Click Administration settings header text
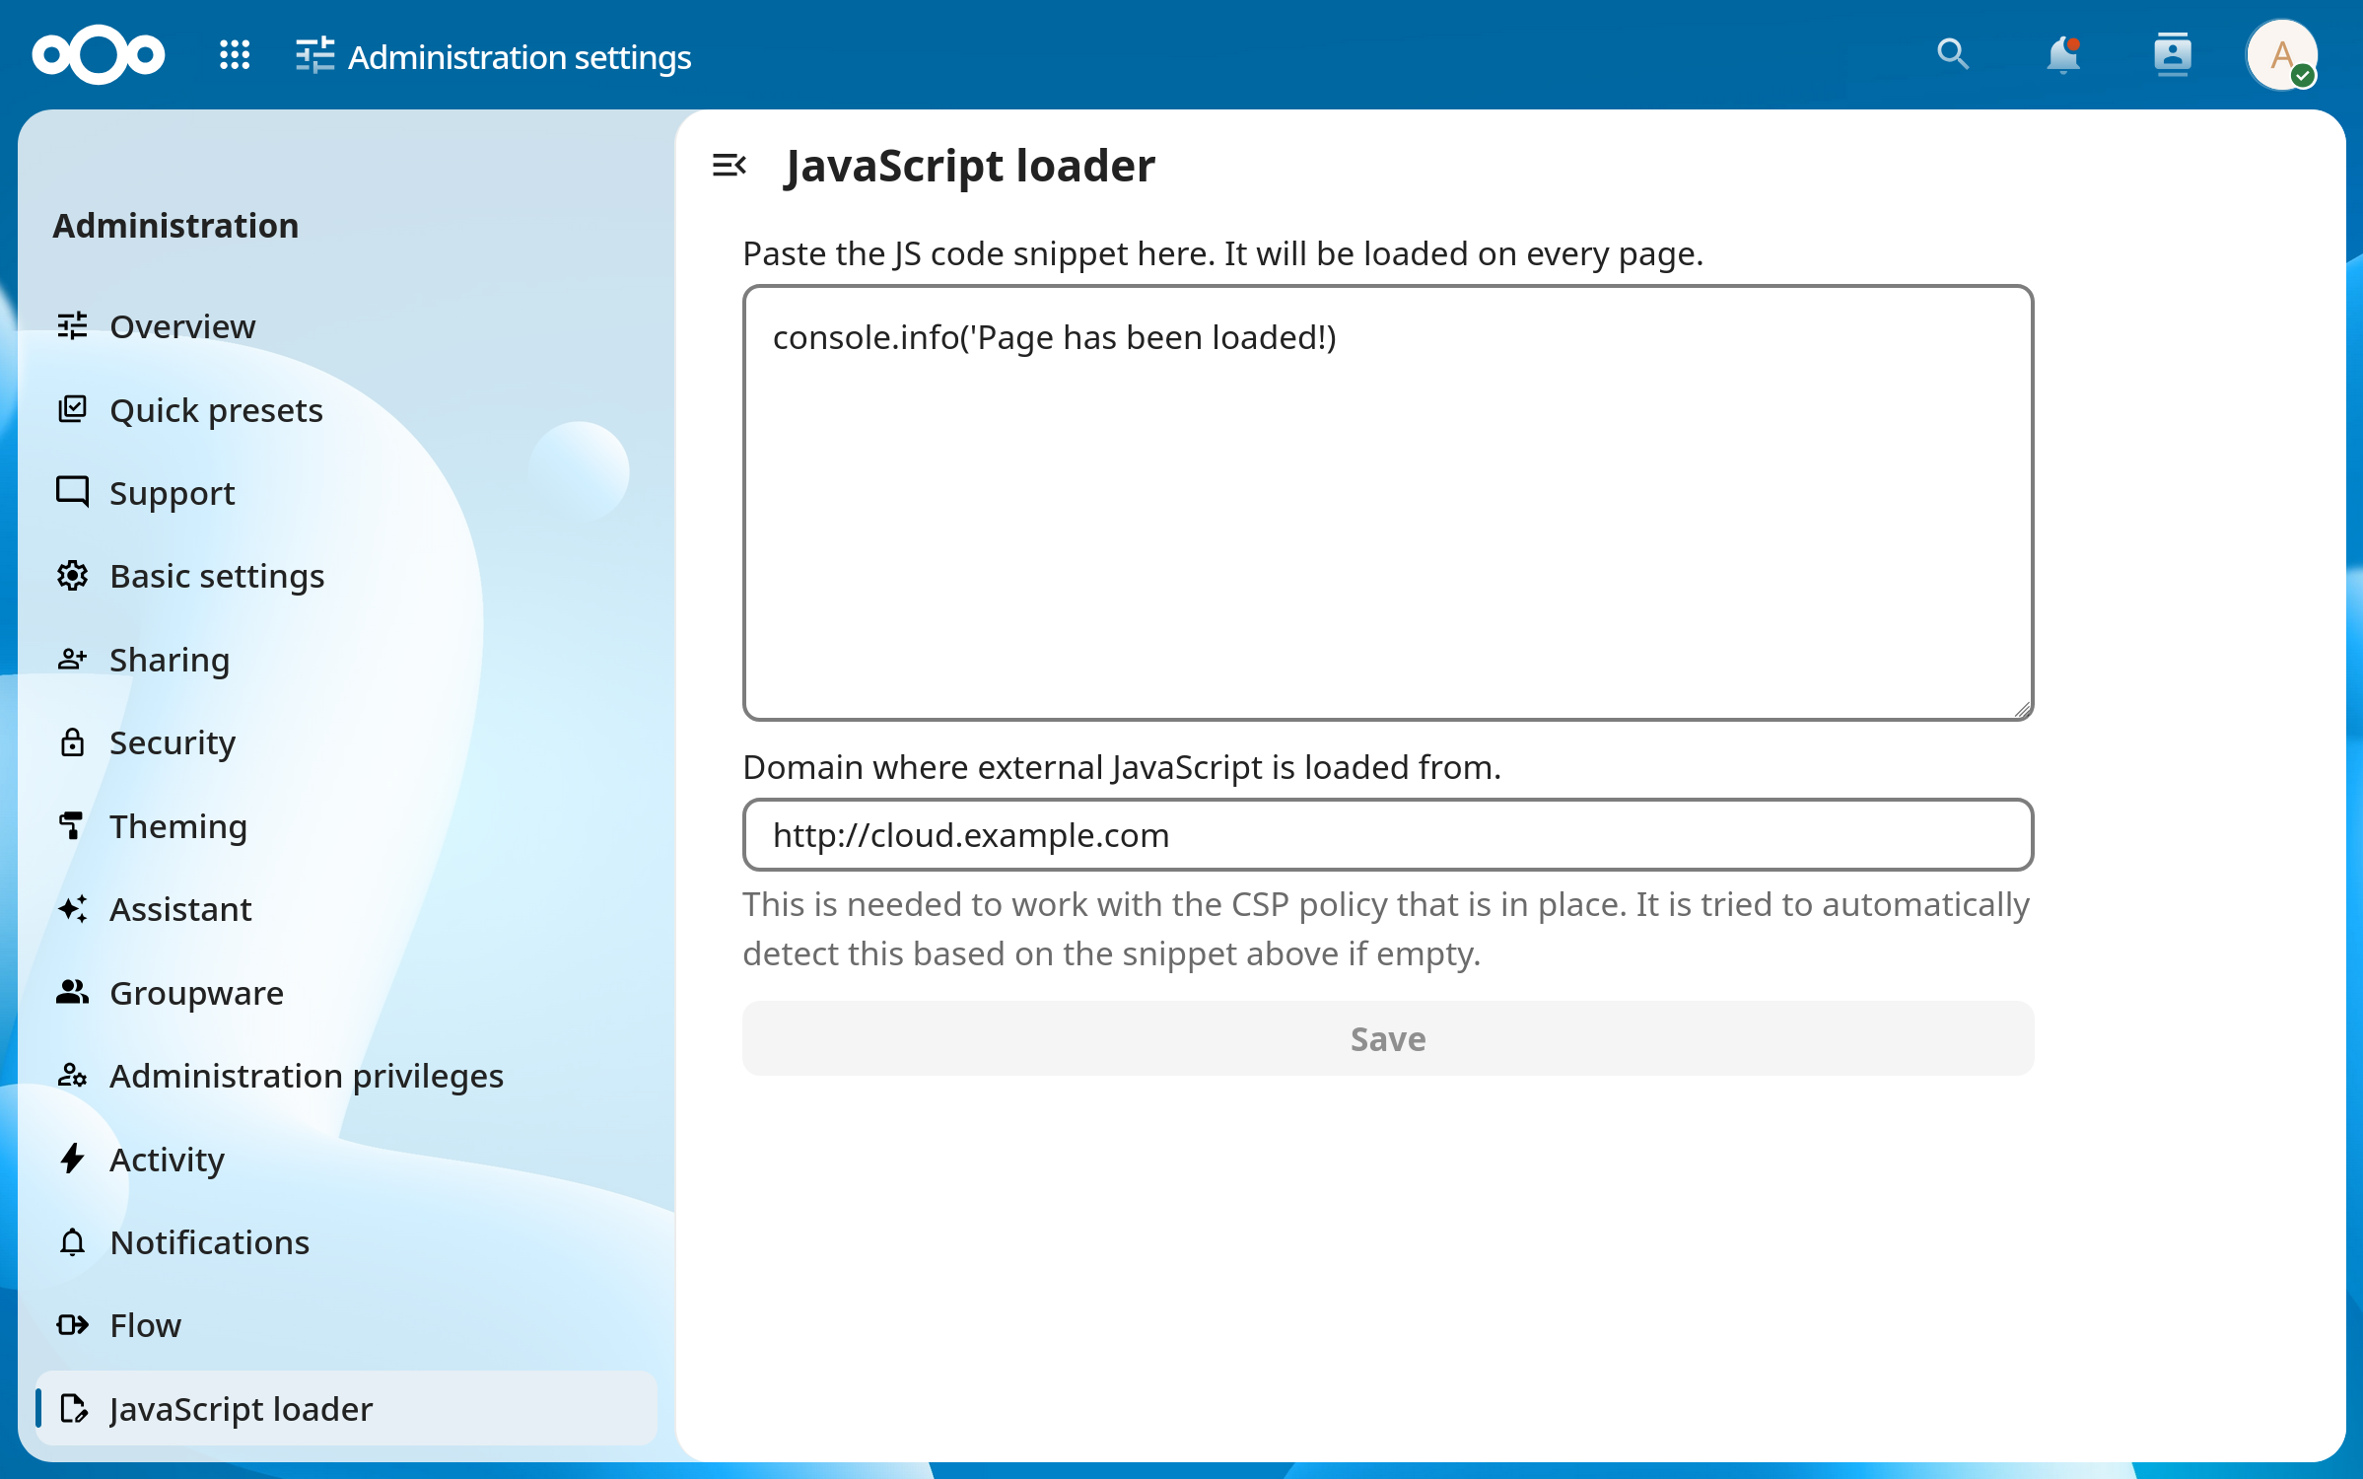 (520, 57)
